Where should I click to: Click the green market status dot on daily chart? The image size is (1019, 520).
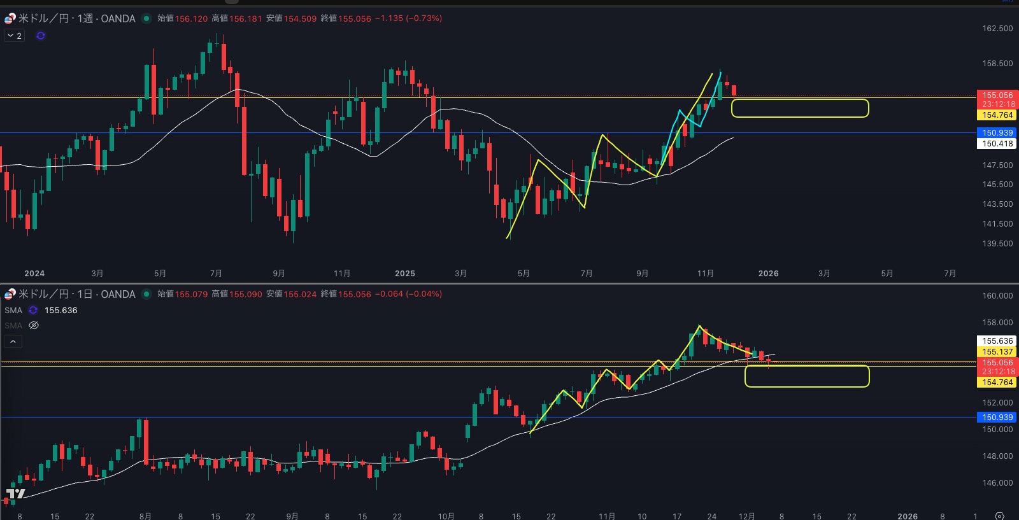tap(146, 294)
